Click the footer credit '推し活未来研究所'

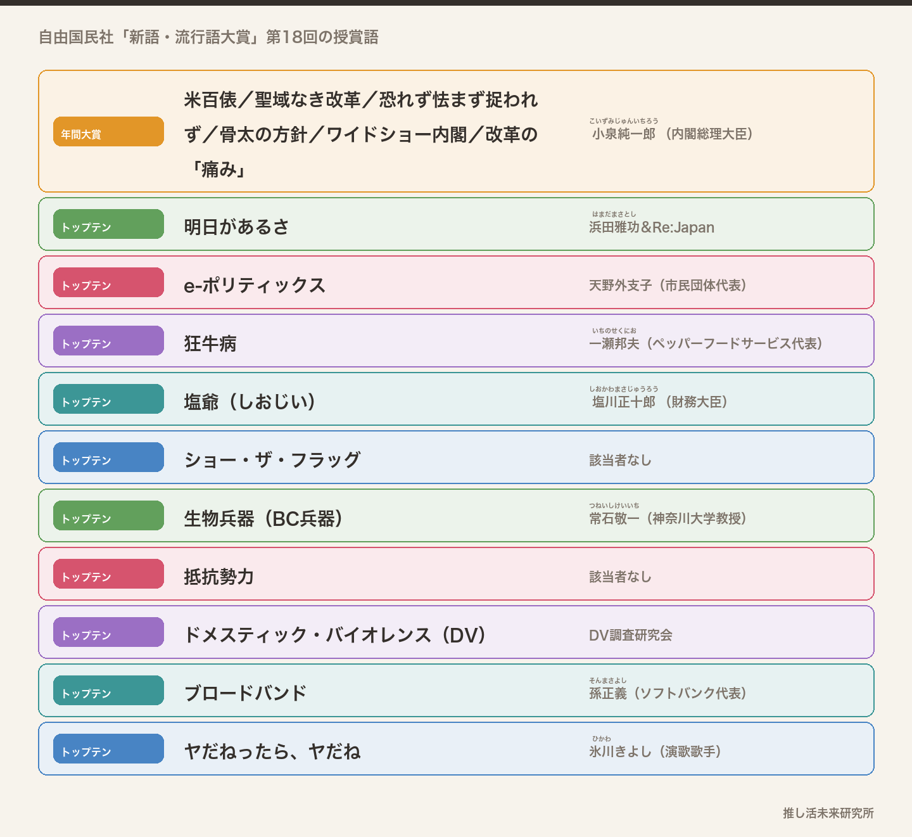[828, 813]
